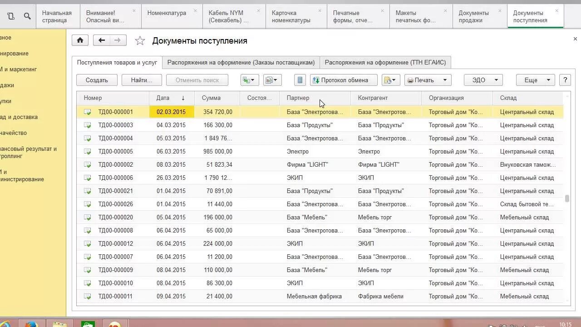This screenshot has width=581, height=327.
Task: Open Финансовый результат и контроллинг sidebar section
Action: pyautogui.click(x=28, y=152)
